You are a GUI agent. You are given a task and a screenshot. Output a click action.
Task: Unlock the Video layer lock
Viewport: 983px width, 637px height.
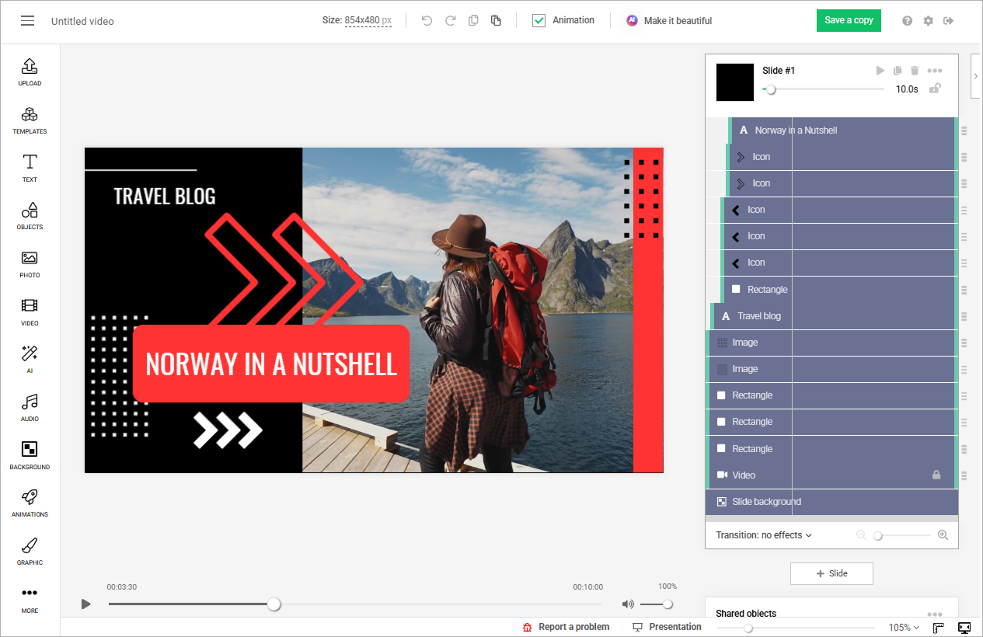pyautogui.click(x=936, y=475)
